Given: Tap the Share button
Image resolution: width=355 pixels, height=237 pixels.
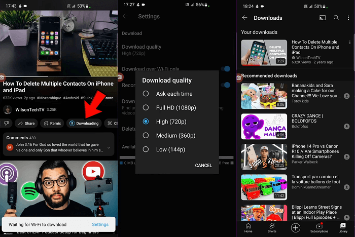Looking at the screenshot, I should coord(26,123).
